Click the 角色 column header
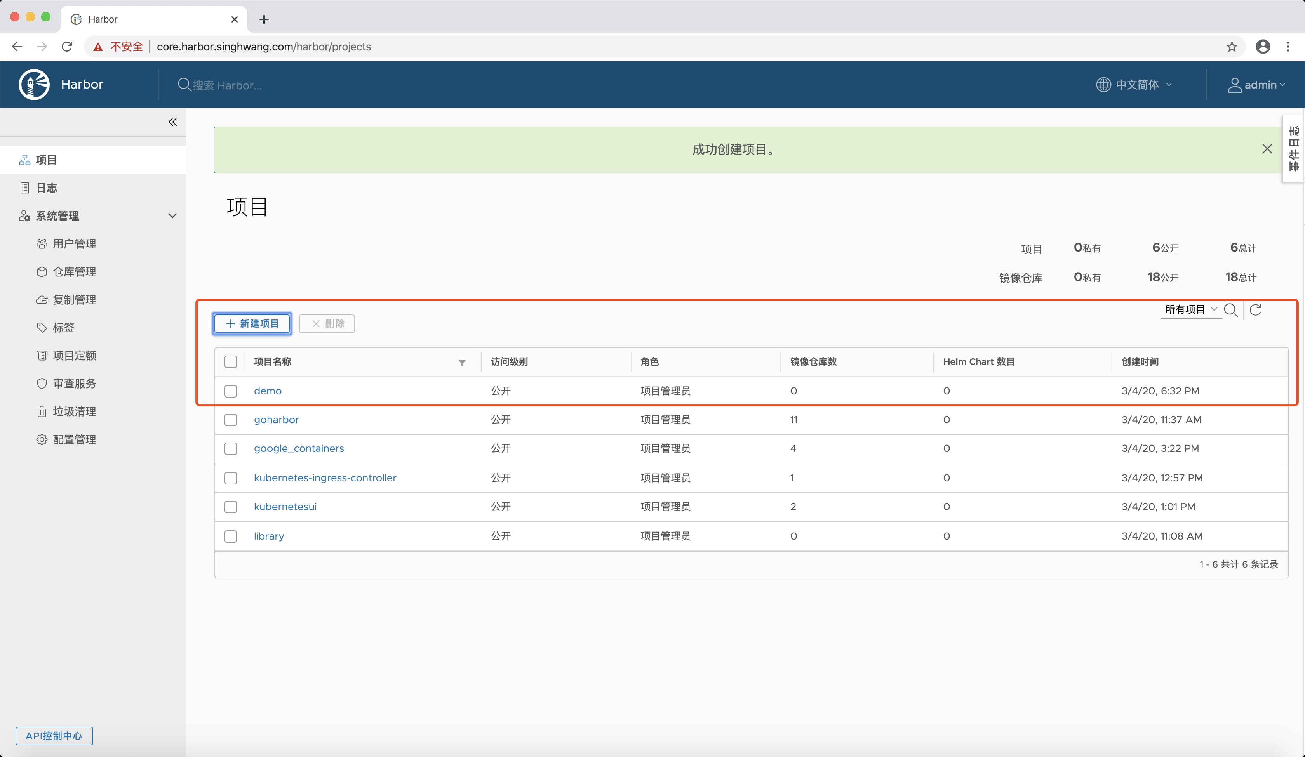The width and height of the screenshot is (1305, 757). (x=649, y=361)
